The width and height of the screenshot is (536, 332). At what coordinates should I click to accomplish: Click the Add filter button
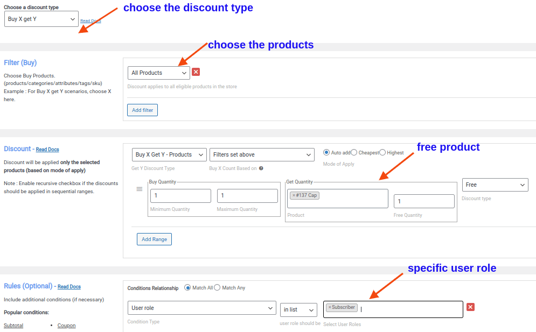(x=143, y=110)
